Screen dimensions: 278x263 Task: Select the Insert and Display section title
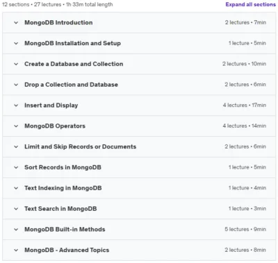click(51, 105)
